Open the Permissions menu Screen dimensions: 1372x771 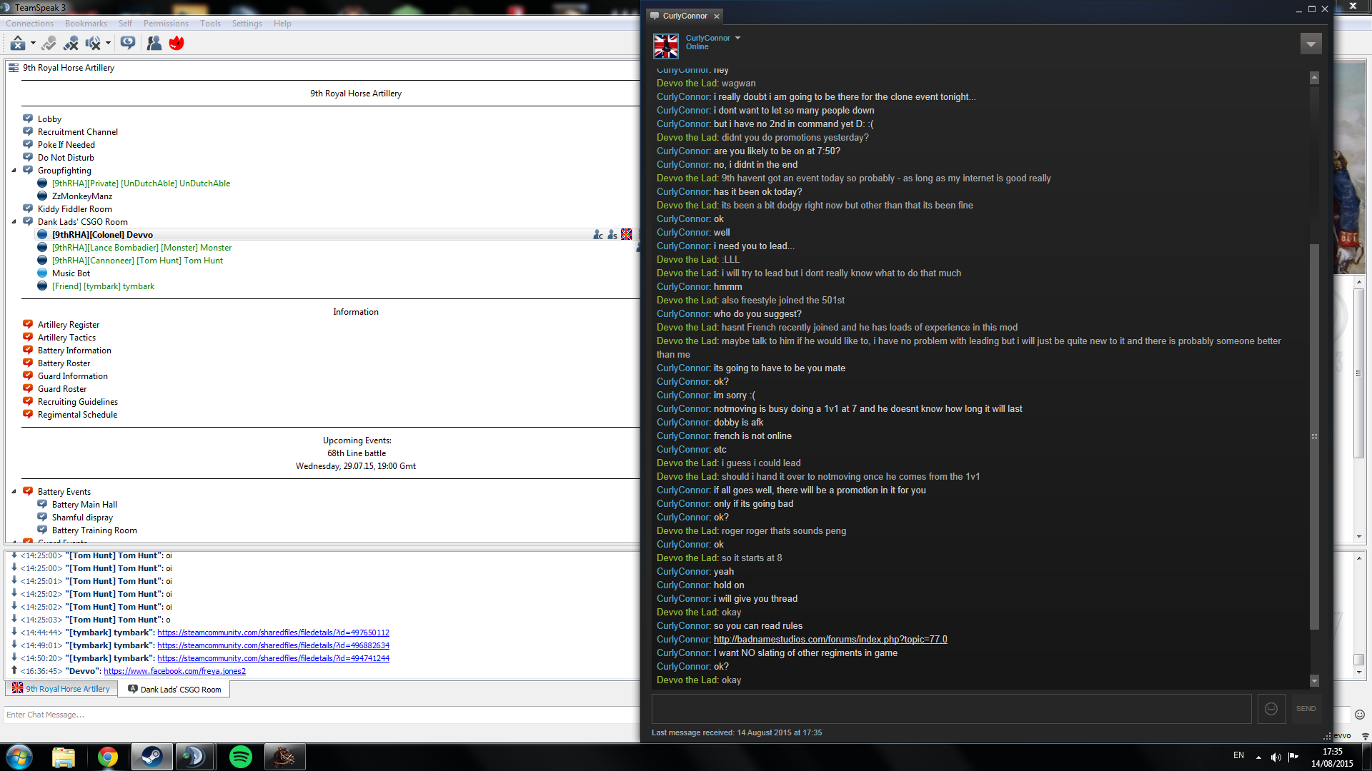pos(166,24)
